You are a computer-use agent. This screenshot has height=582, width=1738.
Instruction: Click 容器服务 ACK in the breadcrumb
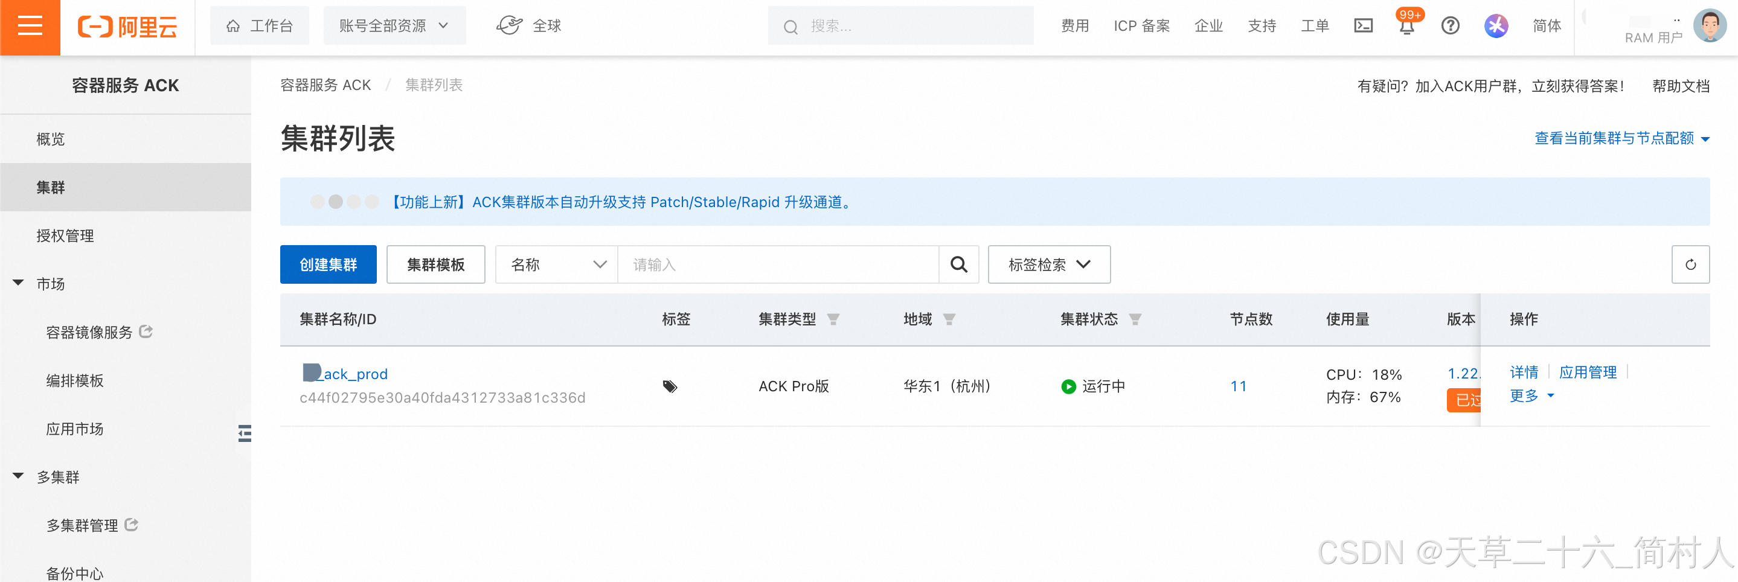pyautogui.click(x=325, y=85)
